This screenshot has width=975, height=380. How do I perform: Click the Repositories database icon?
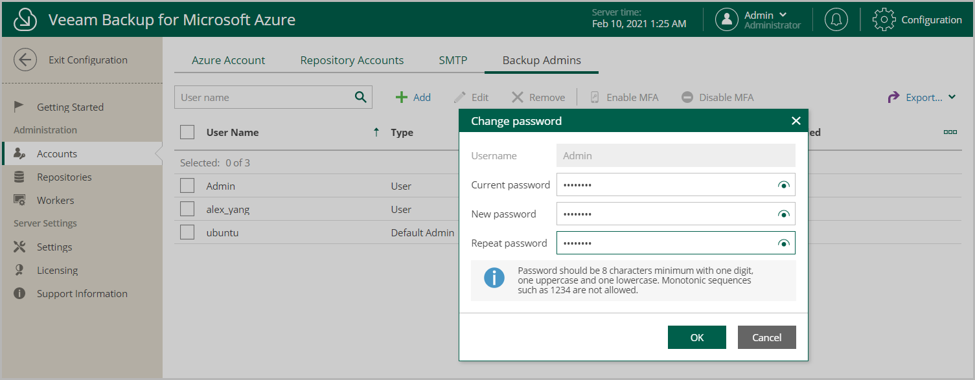pos(19,177)
